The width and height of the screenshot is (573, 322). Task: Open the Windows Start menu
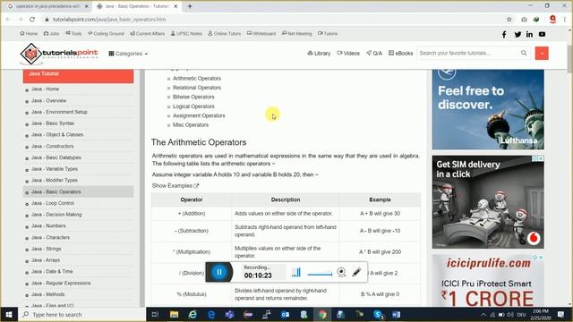click(9, 314)
